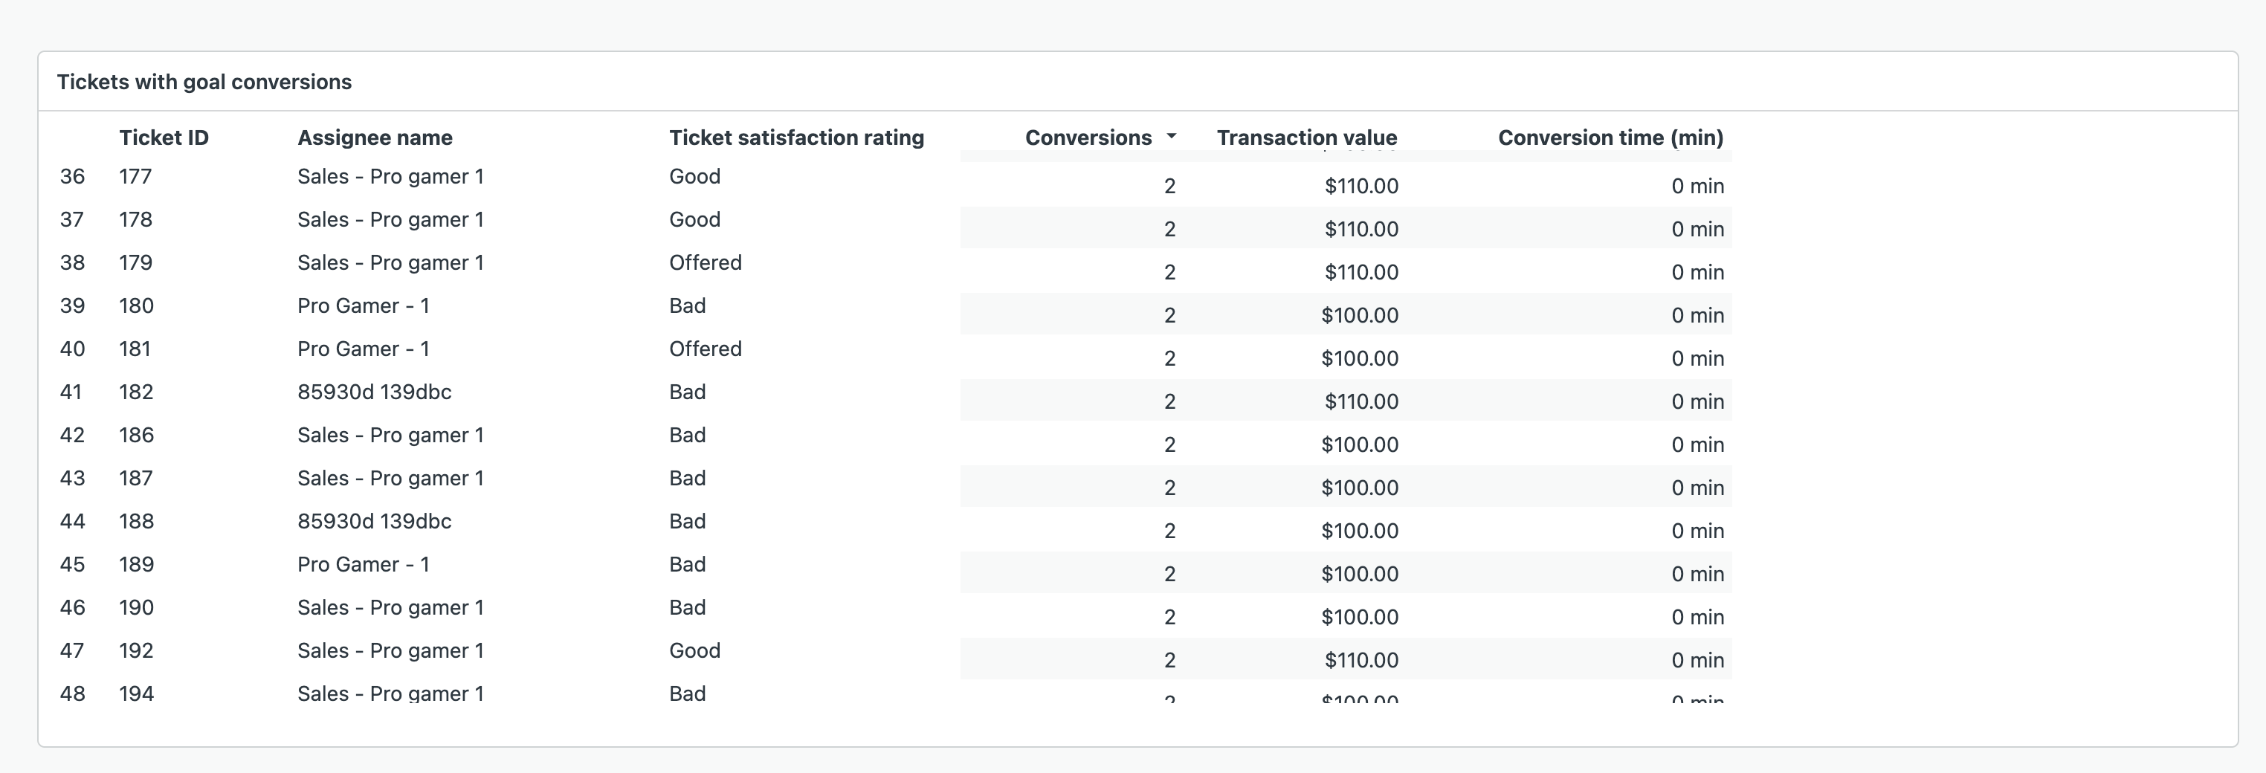Click the Conversions sort arrow icon
2266x773 pixels.
coord(1171,136)
